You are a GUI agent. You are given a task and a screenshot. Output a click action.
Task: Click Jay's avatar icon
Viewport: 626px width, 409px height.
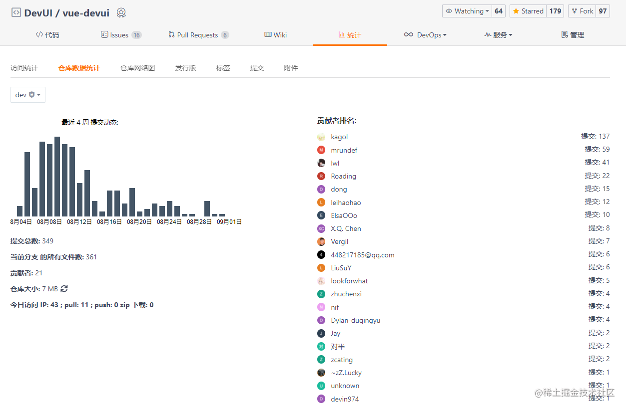click(x=321, y=333)
